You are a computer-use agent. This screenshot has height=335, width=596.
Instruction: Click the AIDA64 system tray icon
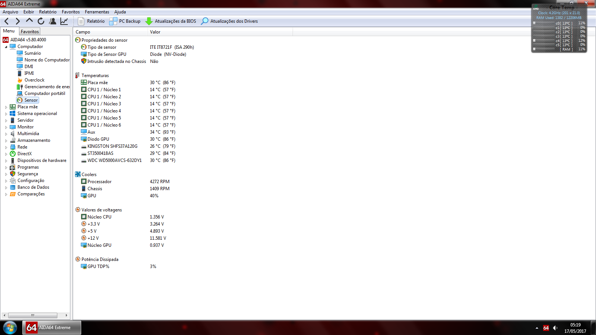click(x=546, y=328)
